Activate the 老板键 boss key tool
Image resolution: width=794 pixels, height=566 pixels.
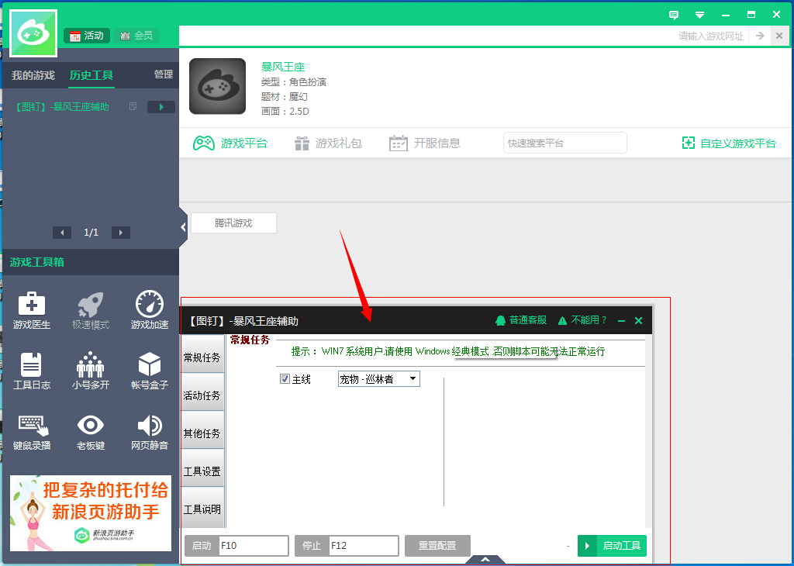[x=91, y=432]
